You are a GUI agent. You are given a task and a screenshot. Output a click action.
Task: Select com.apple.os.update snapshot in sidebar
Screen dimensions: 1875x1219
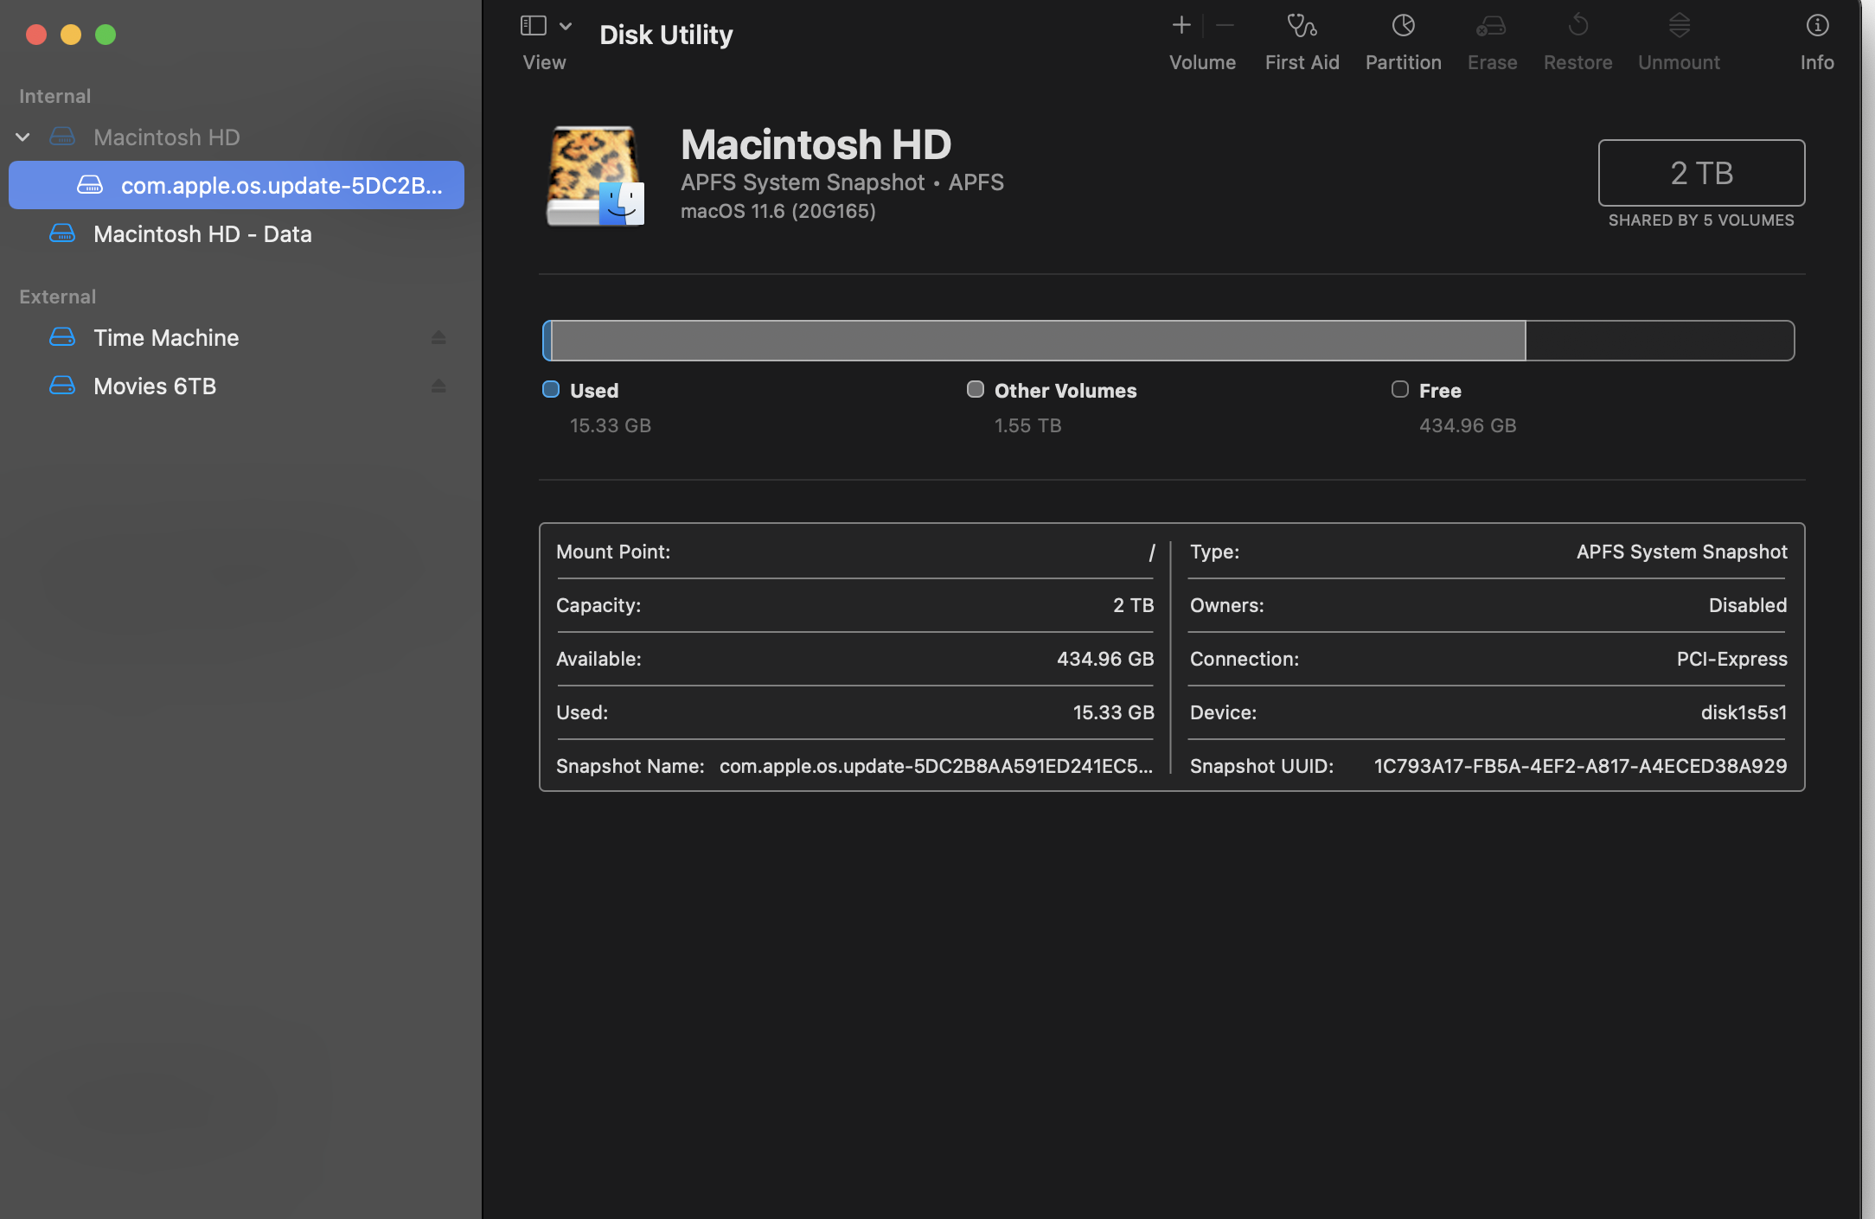[x=280, y=186]
